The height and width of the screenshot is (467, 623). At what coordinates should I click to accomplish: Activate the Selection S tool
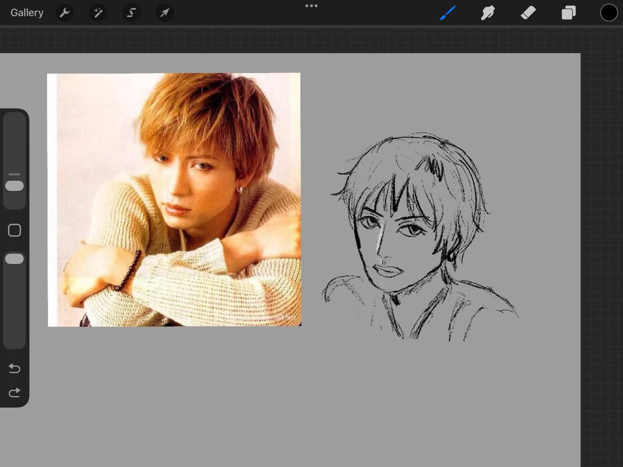pyautogui.click(x=131, y=13)
